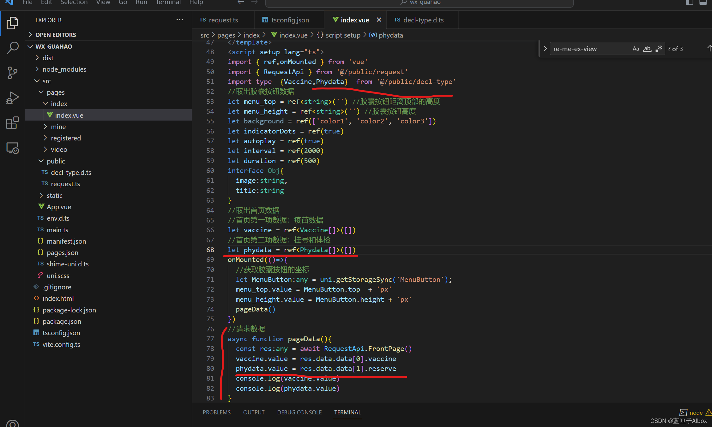This screenshot has width=712, height=427.
Task: Open the Go menu
Action: click(123, 2)
